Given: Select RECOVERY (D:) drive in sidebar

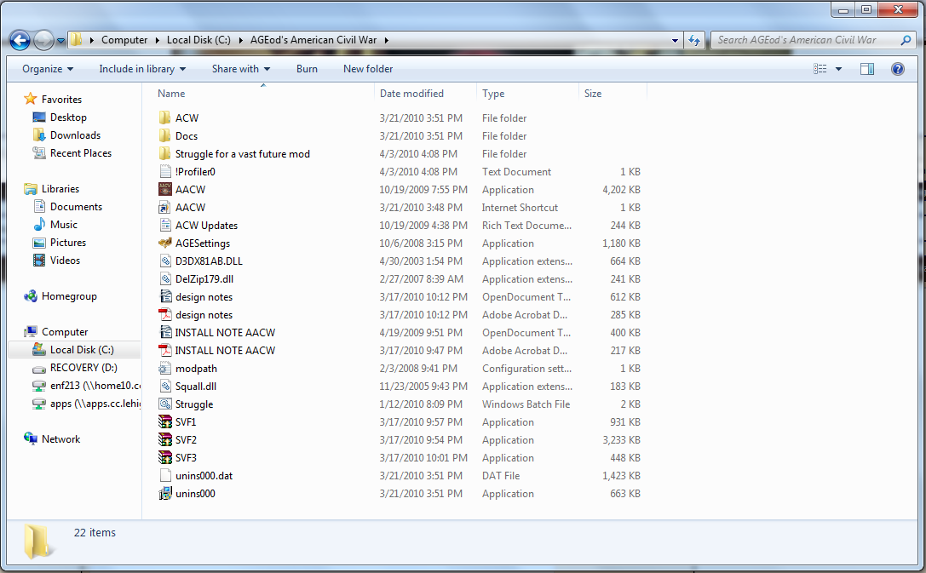Looking at the screenshot, I should [83, 368].
